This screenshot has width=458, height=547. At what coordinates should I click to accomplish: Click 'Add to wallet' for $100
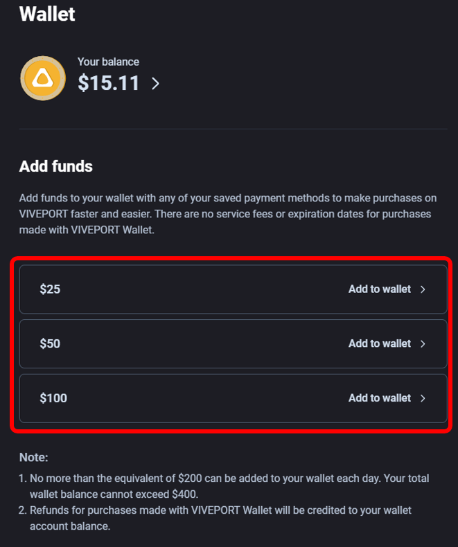379,398
